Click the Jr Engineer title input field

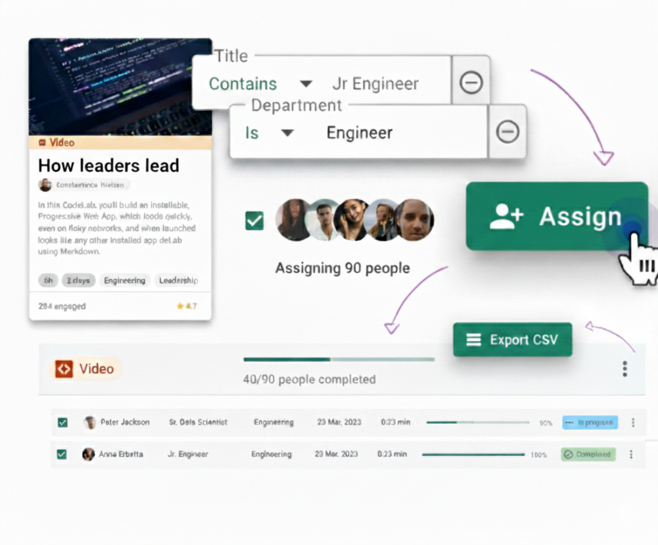click(x=375, y=84)
